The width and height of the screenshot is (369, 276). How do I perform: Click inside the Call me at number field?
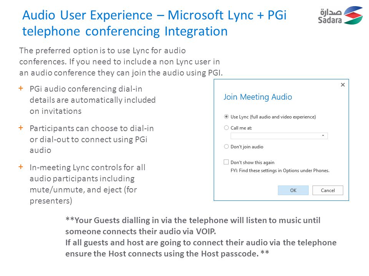[279, 136]
